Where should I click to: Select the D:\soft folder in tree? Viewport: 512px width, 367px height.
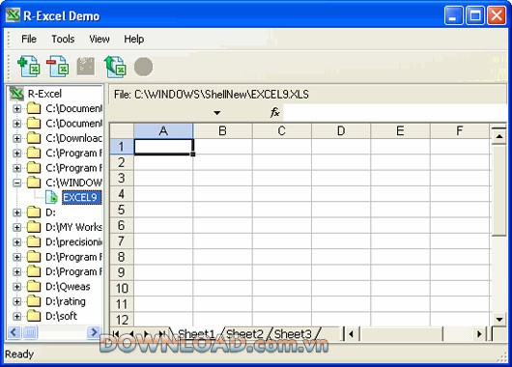(62, 316)
